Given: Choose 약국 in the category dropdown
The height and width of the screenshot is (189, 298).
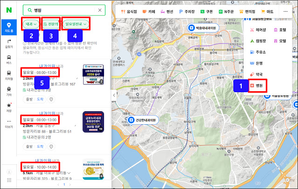Looking at the screenshot, I should pos(256,74).
